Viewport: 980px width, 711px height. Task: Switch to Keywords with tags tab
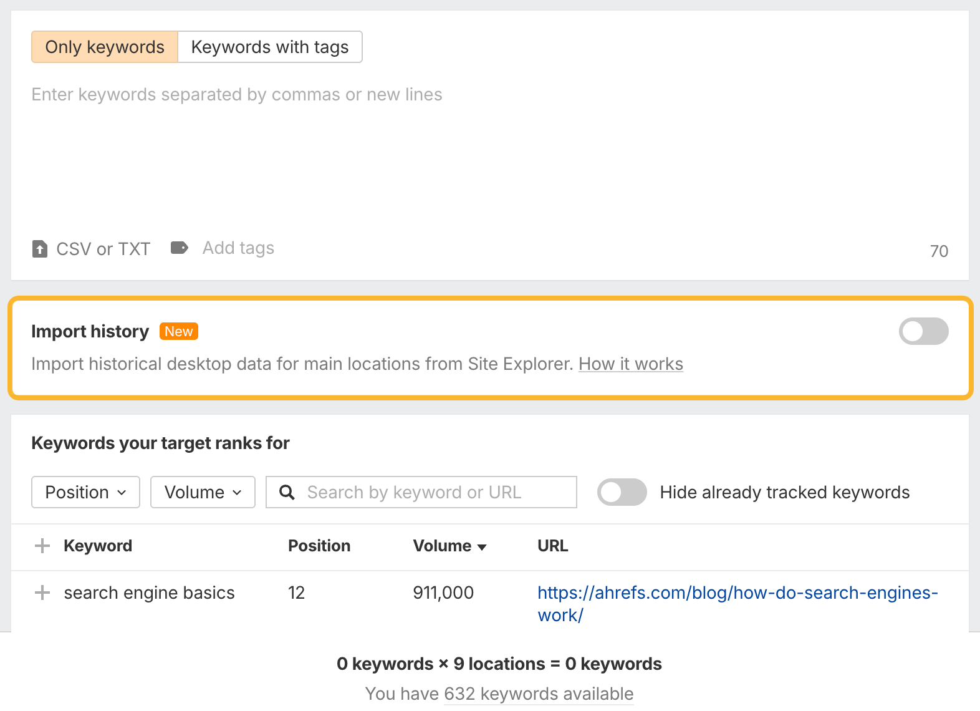tap(270, 47)
